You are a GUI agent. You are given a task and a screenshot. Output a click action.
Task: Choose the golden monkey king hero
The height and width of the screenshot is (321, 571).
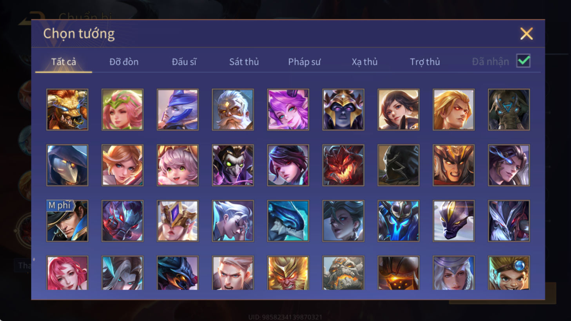288,273
